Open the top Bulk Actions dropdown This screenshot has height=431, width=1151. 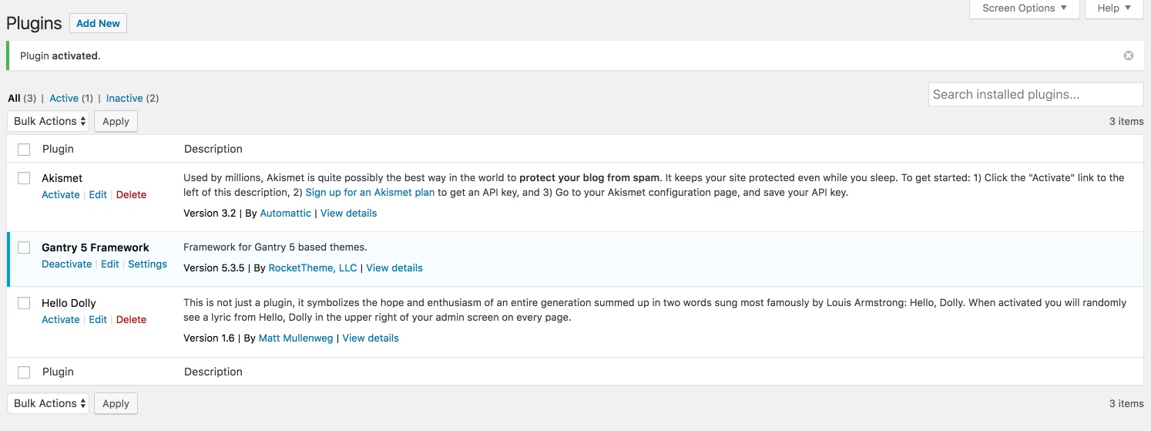point(49,121)
